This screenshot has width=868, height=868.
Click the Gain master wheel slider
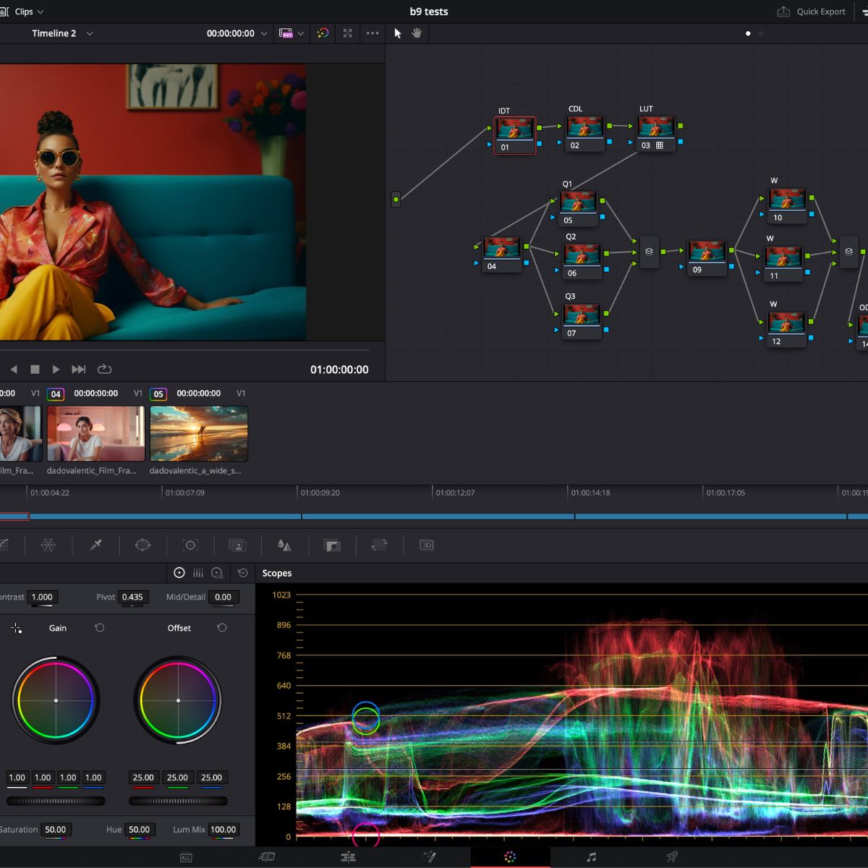click(56, 801)
